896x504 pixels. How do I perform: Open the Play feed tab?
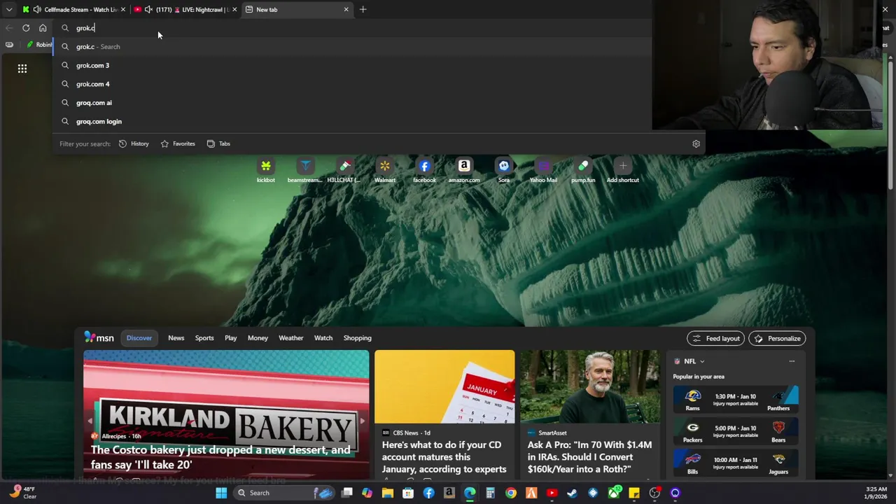pos(230,338)
